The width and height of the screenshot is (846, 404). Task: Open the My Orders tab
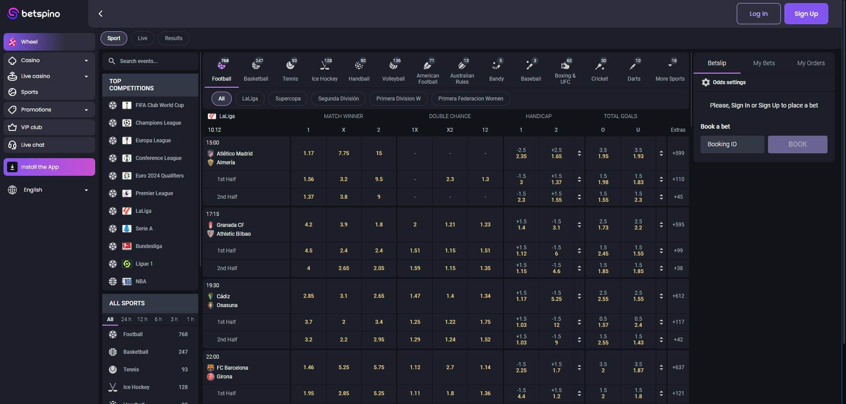[x=811, y=63]
